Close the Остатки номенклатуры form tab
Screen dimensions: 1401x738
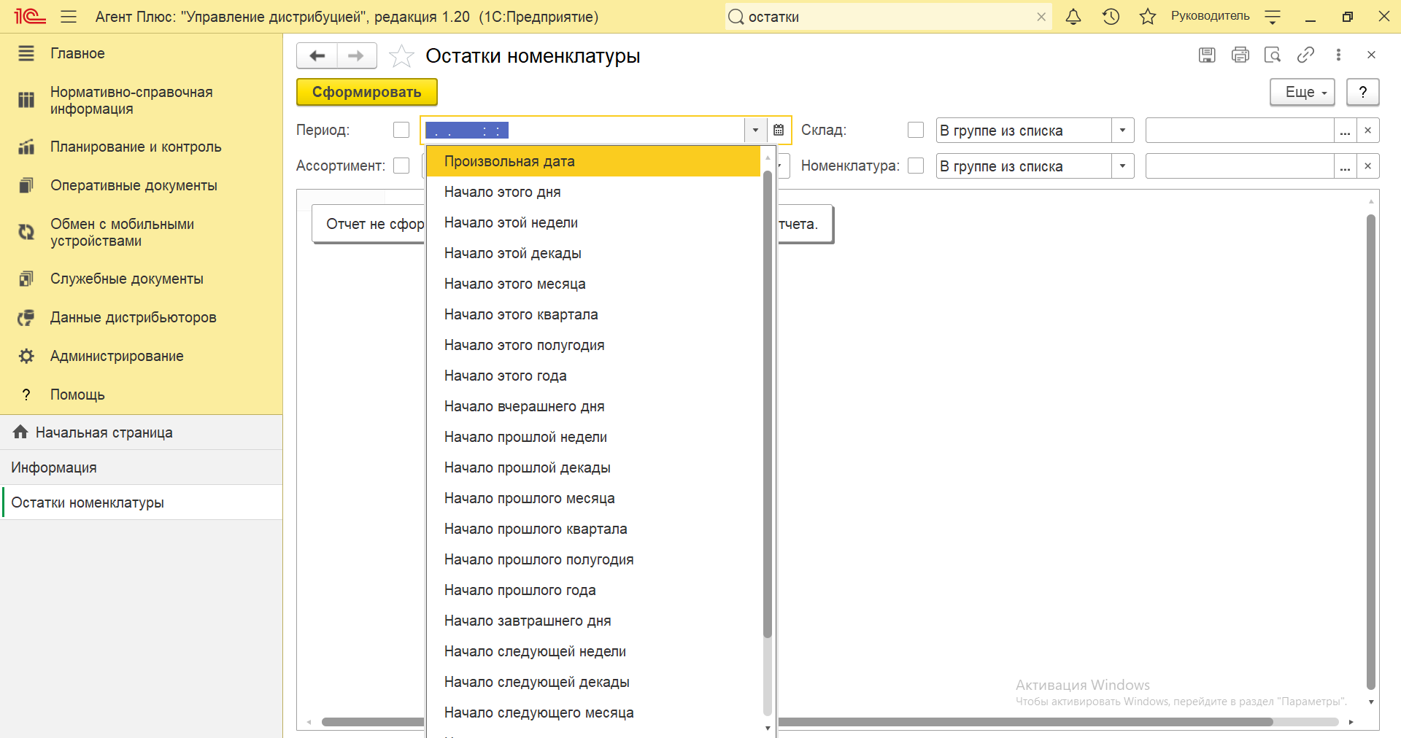pos(1371,55)
